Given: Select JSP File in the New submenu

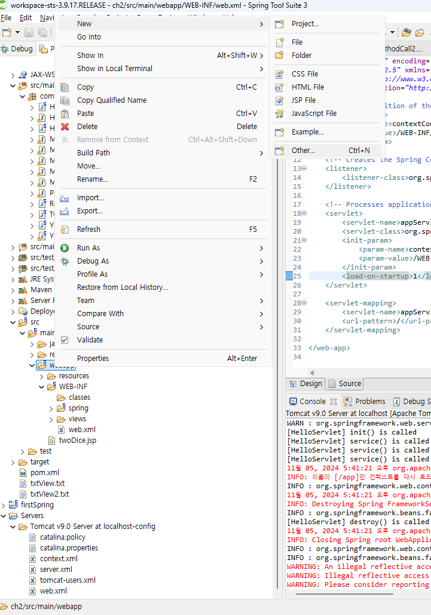Looking at the screenshot, I should (x=326, y=100).
